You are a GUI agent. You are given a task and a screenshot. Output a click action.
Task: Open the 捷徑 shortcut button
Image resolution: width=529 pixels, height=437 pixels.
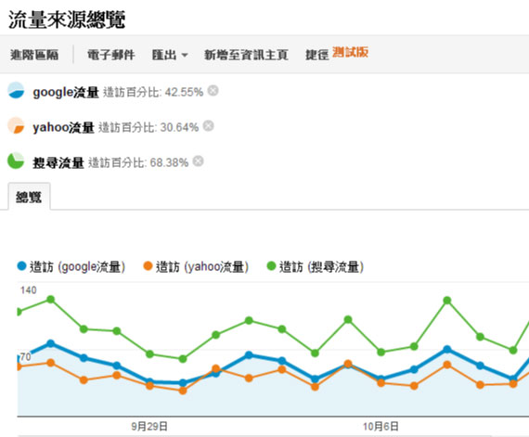pyautogui.click(x=316, y=55)
